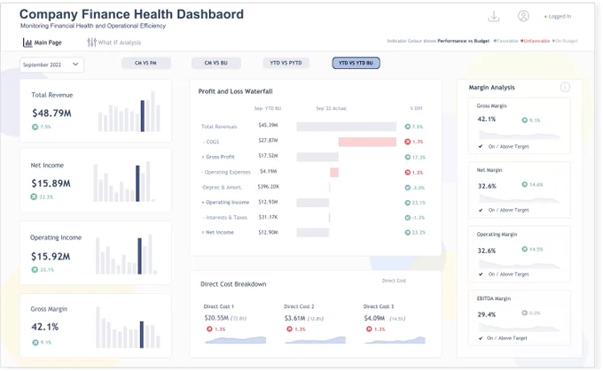Click highlighted bar in Gross Margin card chart
Screen dimensions: 603x371
[x=142, y=335]
